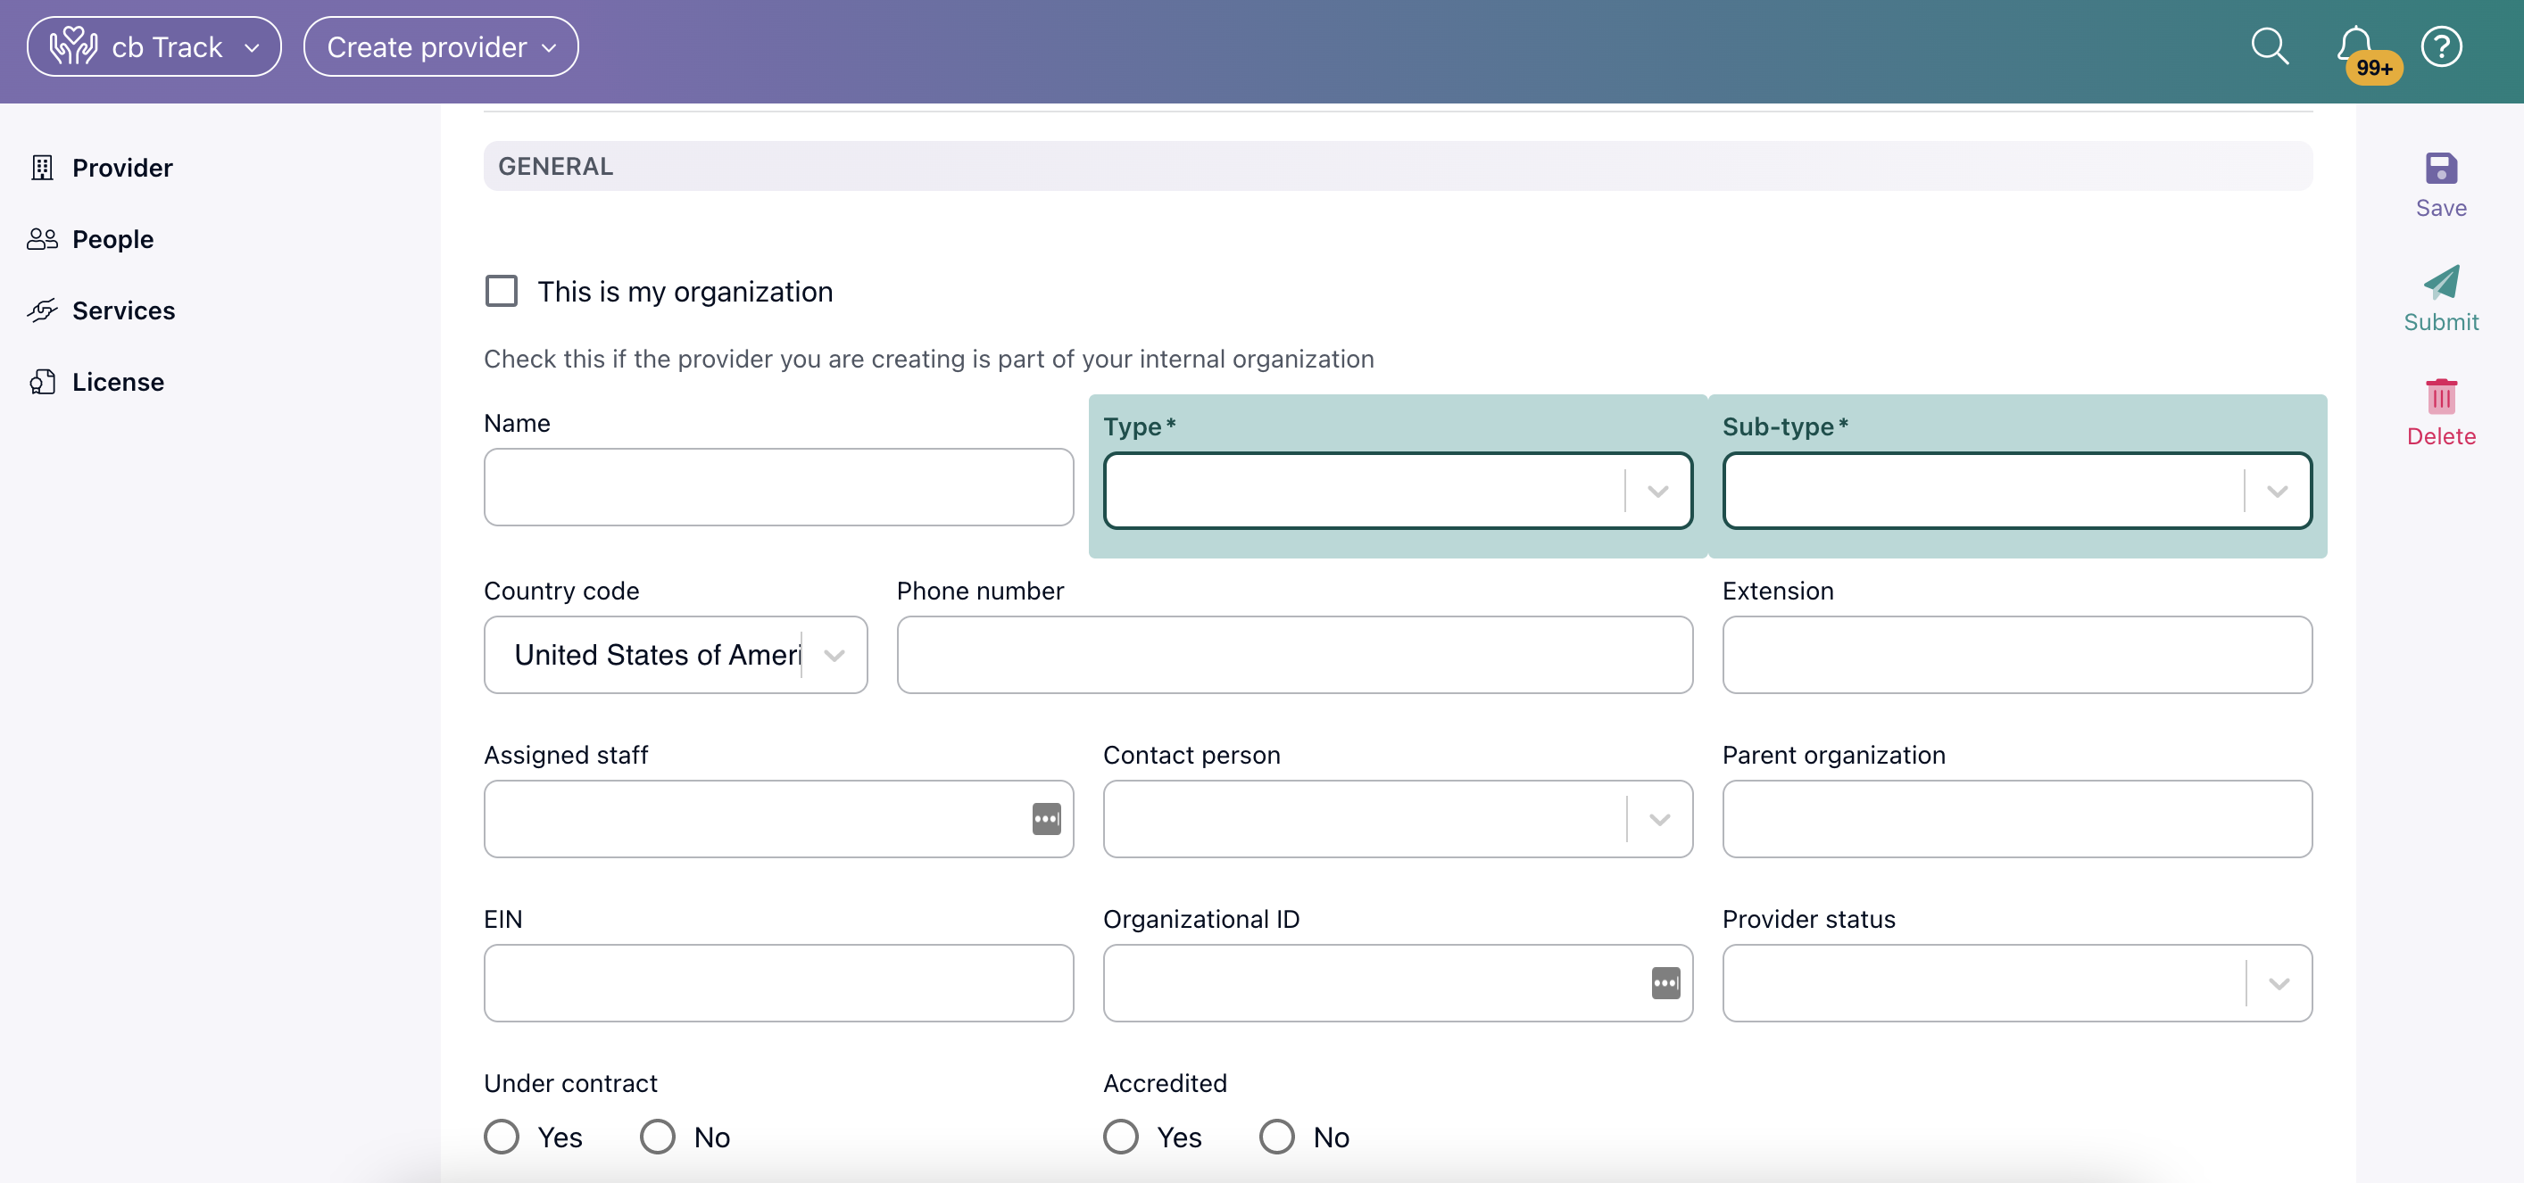Image resolution: width=2524 pixels, height=1183 pixels.
Task: Click into the Phone number field
Action: (x=1294, y=655)
